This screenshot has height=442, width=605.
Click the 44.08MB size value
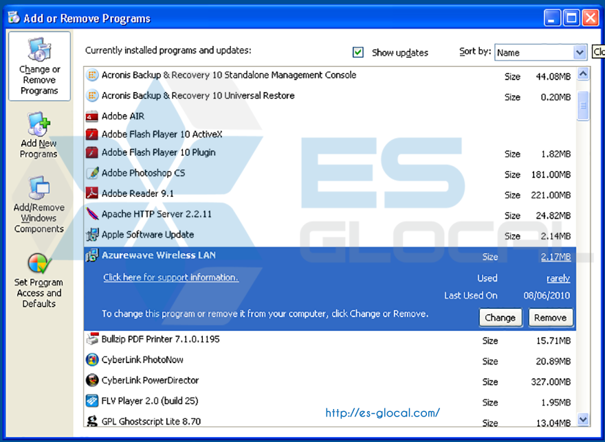pos(553,77)
